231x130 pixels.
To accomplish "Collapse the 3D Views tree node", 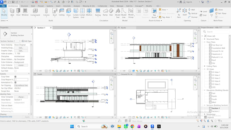I will pyautogui.click(x=205, y=69).
